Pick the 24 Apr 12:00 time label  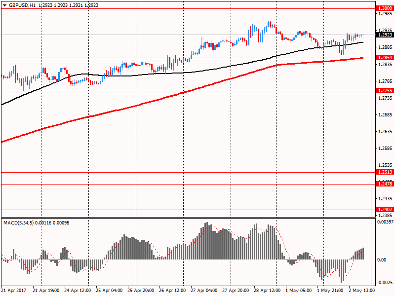(x=78, y=291)
